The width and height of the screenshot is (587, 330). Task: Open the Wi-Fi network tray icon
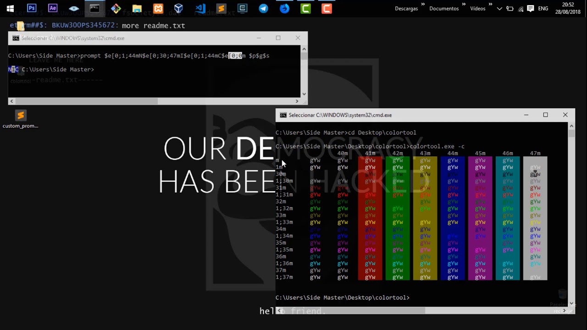coord(521,8)
